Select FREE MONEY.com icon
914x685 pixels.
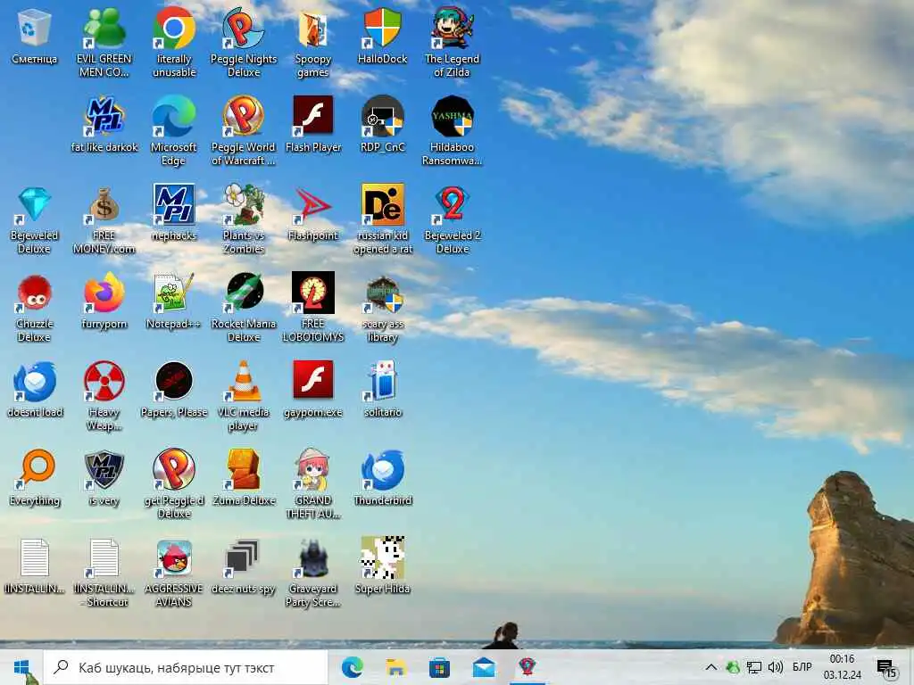[104, 219]
